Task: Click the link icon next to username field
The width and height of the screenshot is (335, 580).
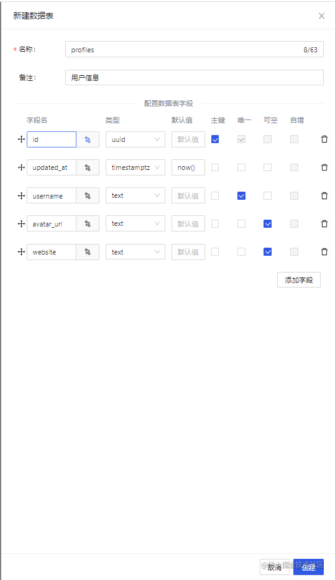Action: click(x=88, y=195)
